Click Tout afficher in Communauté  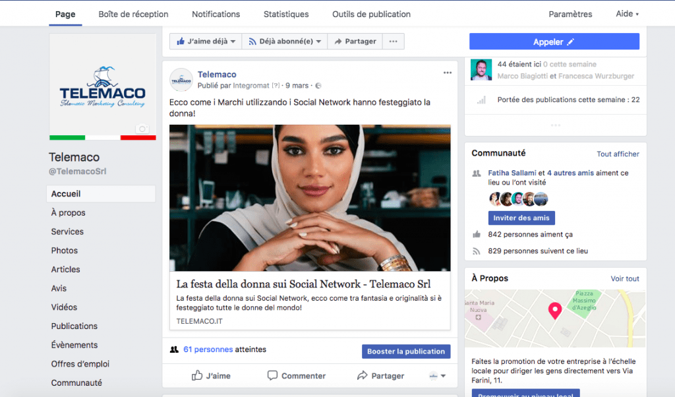click(618, 154)
